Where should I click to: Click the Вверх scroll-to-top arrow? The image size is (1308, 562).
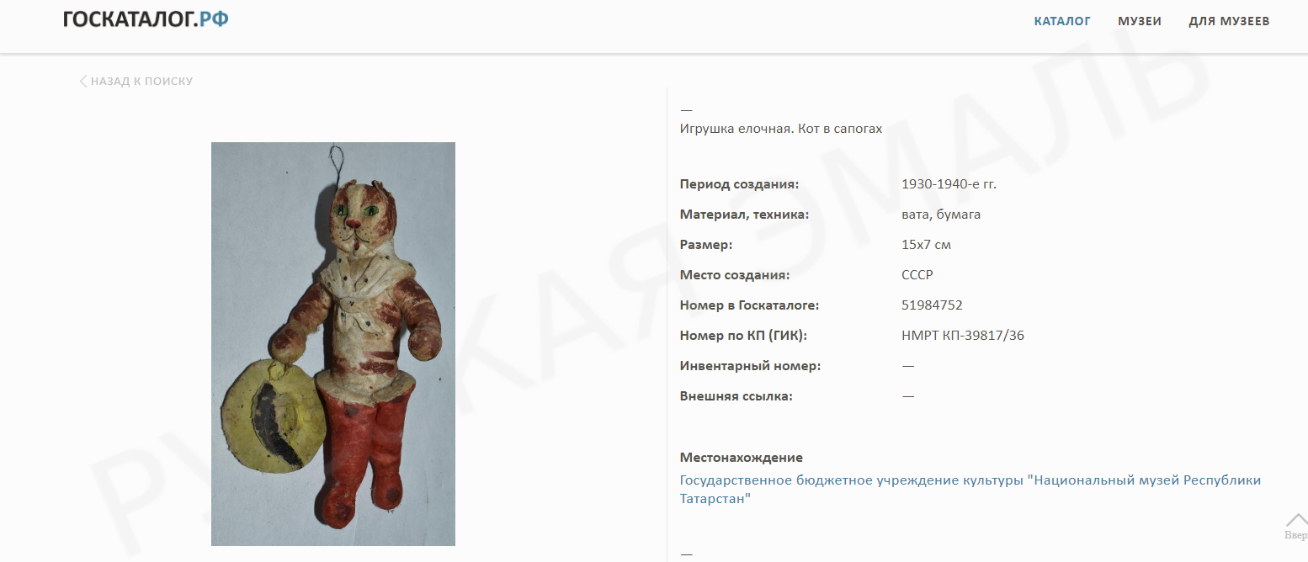1295,526
